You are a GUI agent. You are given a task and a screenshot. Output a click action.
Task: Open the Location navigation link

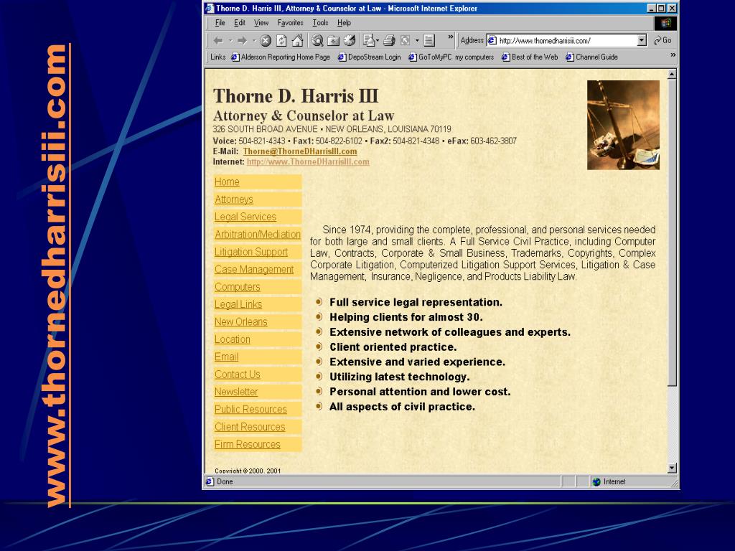tap(233, 339)
